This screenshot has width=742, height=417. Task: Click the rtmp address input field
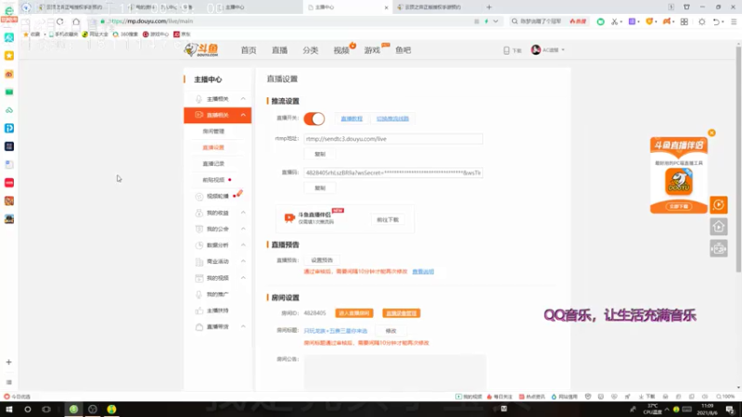pyautogui.click(x=393, y=139)
